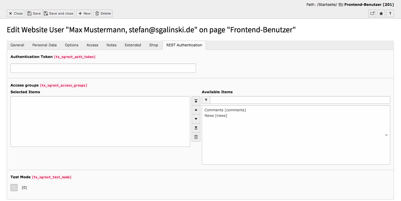The height and width of the screenshot is (201, 401).
Task: Click the bookmark star icon
Action: click(381, 13)
